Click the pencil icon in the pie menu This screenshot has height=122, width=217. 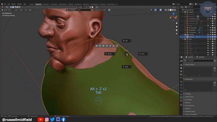click(x=97, y=46)
